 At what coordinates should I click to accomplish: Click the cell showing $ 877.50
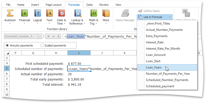point(79,64)
